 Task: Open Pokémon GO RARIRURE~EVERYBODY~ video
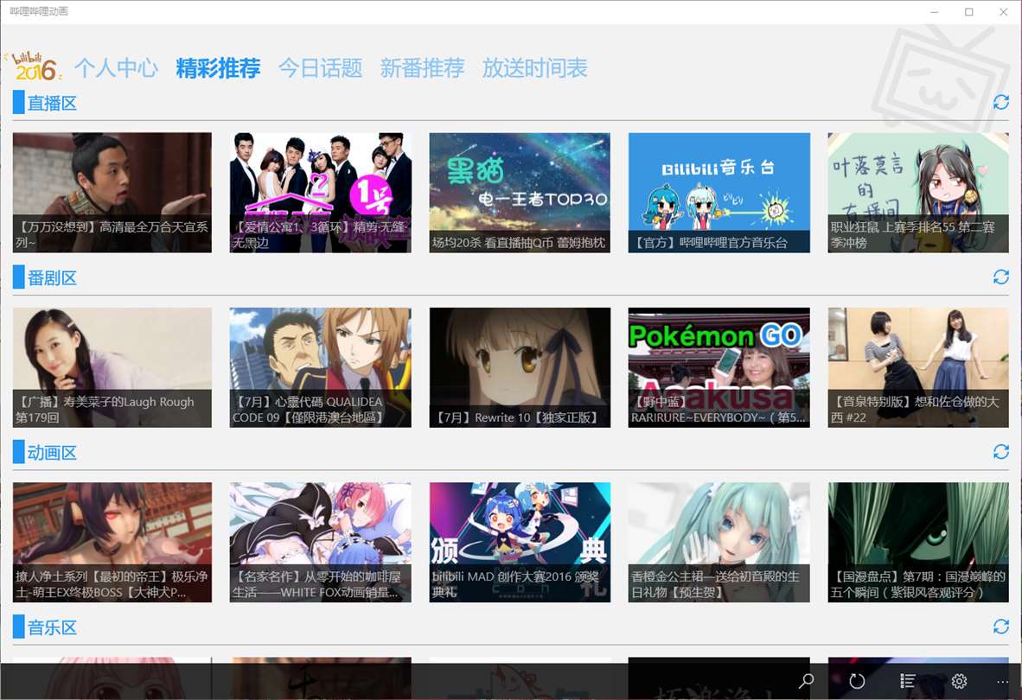coord(719,367)
